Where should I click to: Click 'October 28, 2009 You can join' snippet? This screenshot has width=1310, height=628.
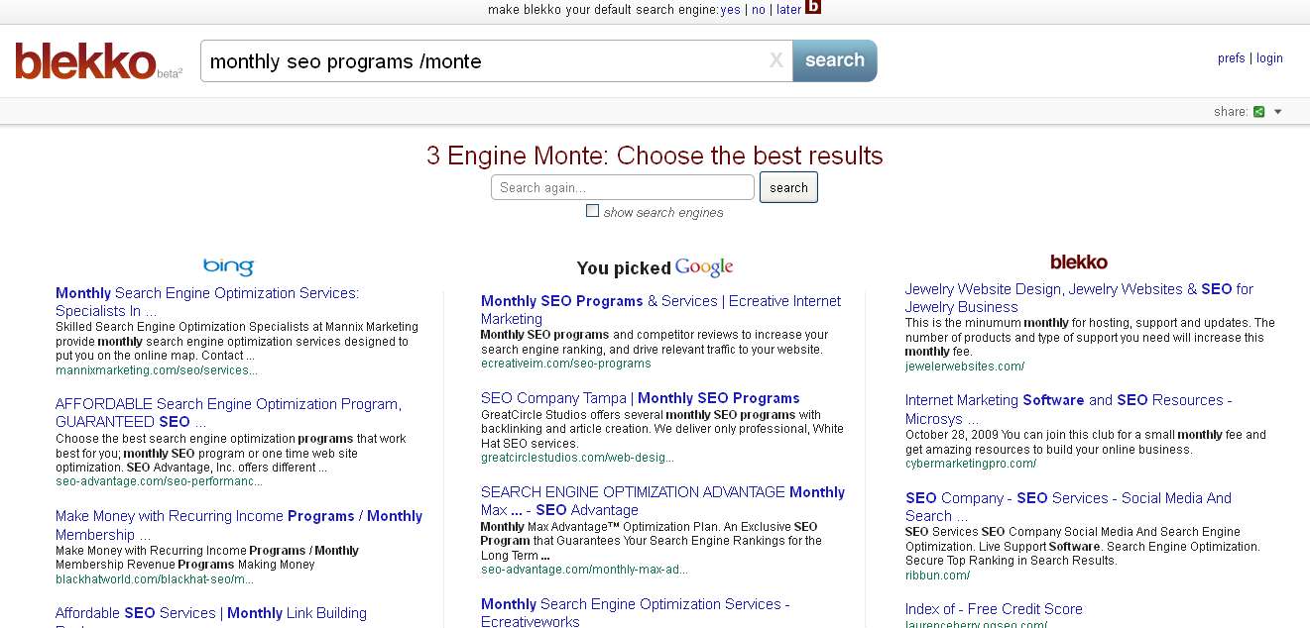[x=1086, y=442]
